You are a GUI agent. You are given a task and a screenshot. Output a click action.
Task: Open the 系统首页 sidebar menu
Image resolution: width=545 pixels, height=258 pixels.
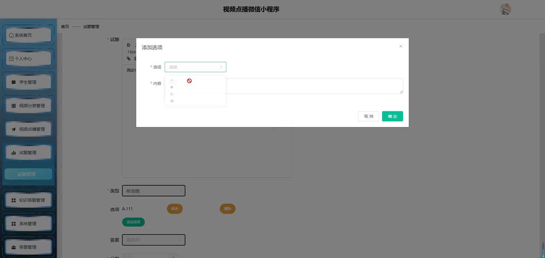click(x=28, y=35)
